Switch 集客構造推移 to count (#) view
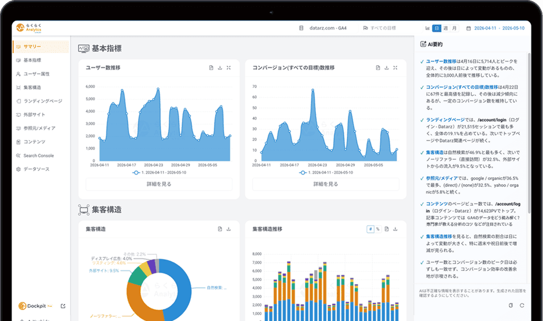This screenshot has height=321, width=543. tap(370, 229)
